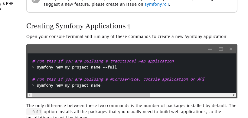Click the comment about microservice, console application or API

[119, 79]
